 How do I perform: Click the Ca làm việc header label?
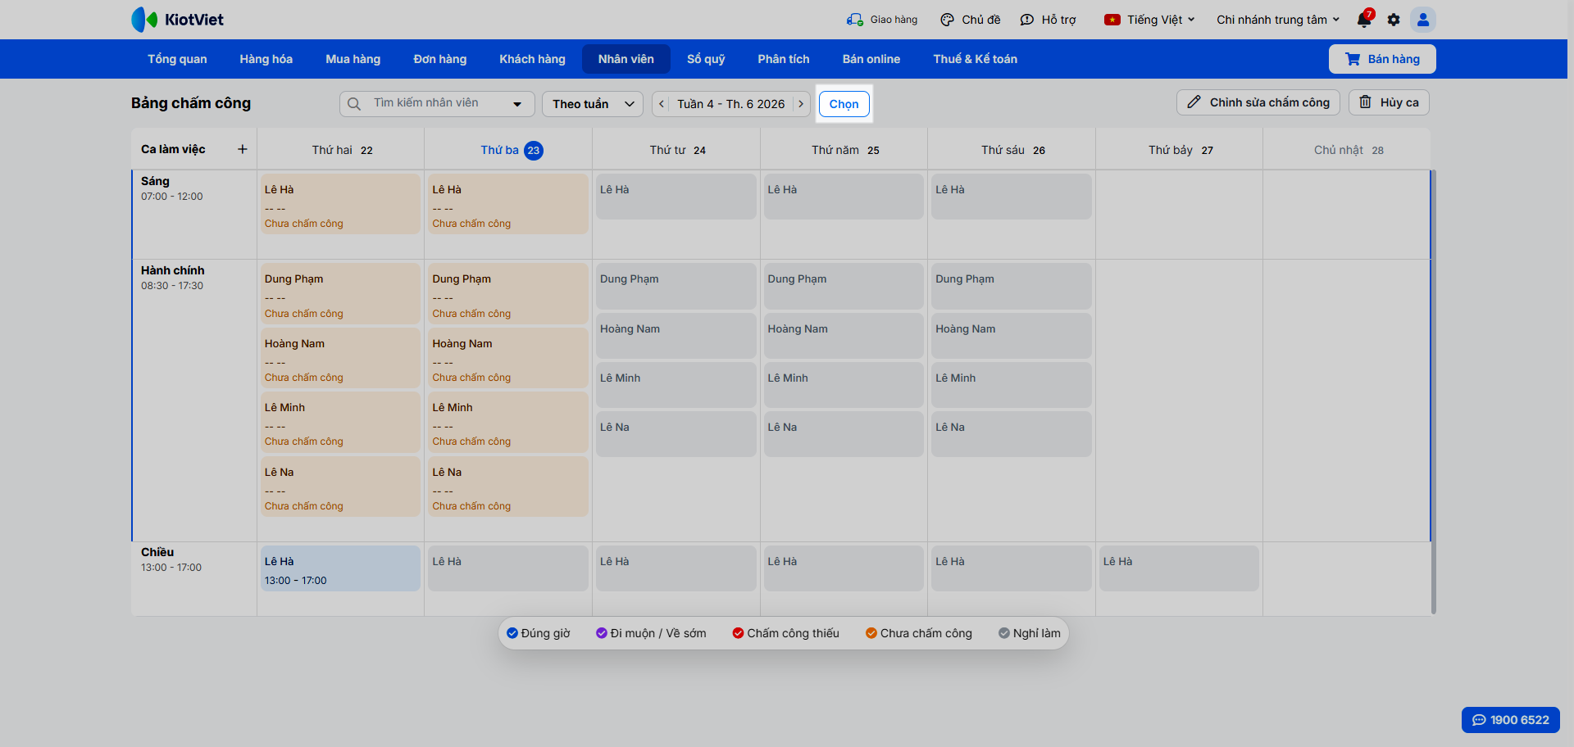[173, 149]
